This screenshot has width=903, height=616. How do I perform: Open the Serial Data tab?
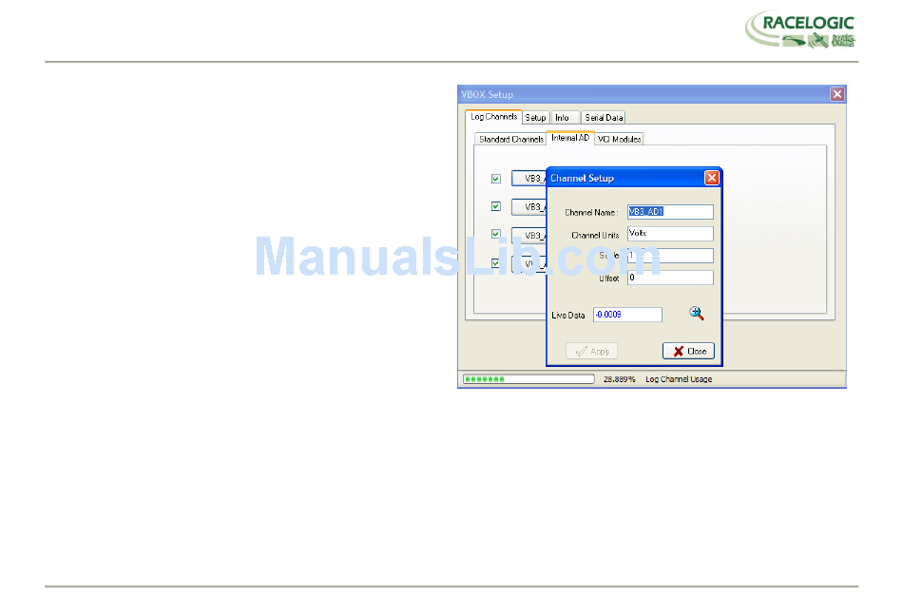[x=604, y=118]
